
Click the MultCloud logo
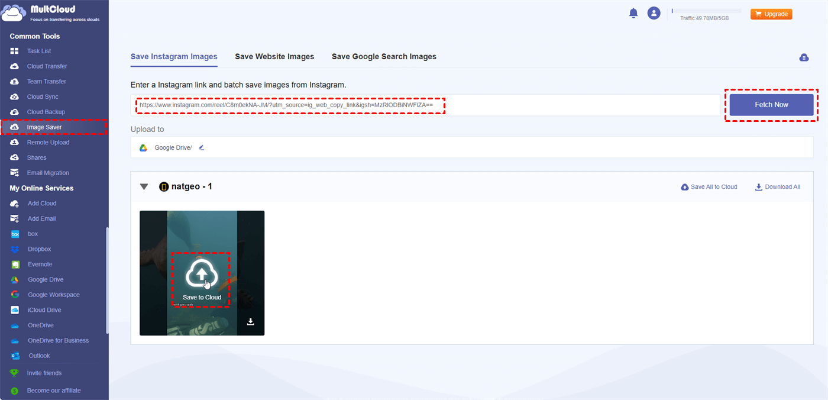(50, 14)
